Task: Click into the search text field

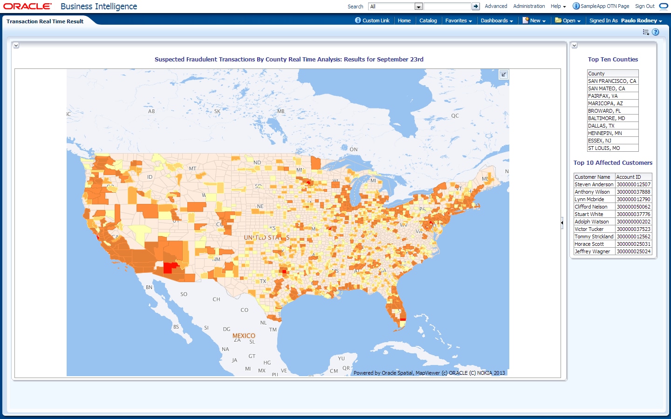Action: (447, 7)
